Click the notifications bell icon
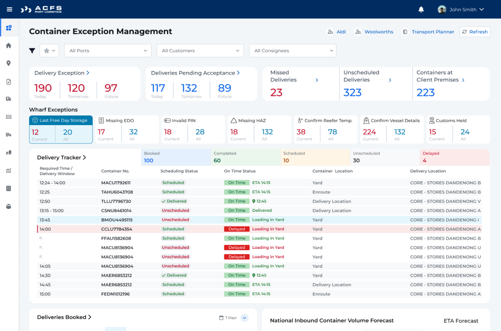The width and height of the screenshot is (501, 331). point(421,9)
